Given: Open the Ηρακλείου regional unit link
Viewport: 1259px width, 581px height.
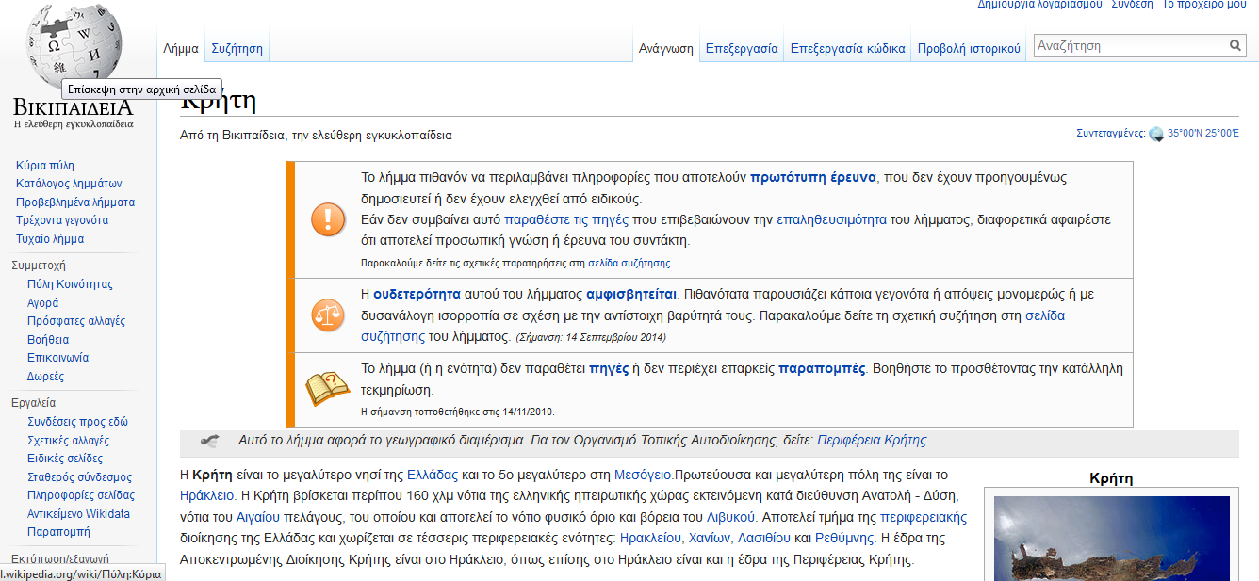Looking at the screenshot, I should pyautogui.click(x=650, y=539).
